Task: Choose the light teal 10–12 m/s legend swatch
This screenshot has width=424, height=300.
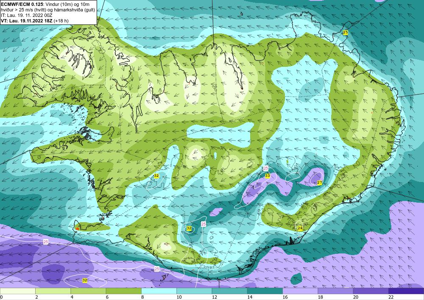Action: pos(194,291)
